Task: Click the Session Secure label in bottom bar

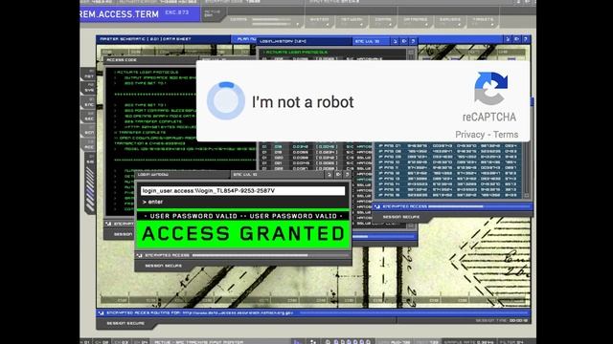Action: click(125, 323)
